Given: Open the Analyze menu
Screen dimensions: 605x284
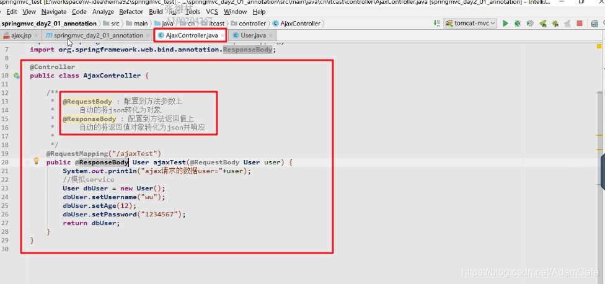Looking at the screenshot, I should coord(103,12).
